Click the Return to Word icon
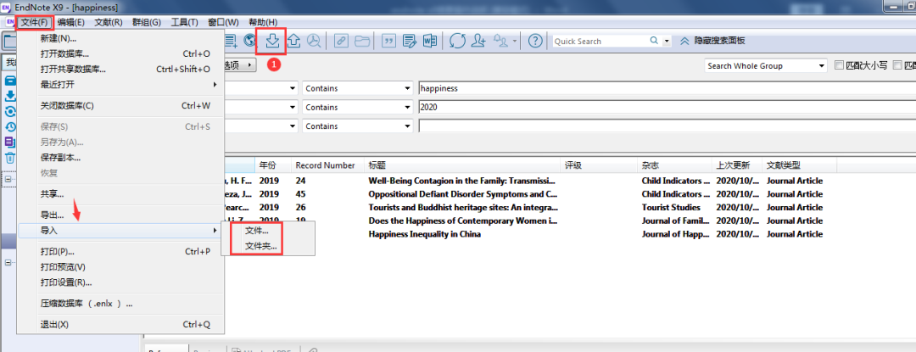The image size is (916, 352). point(431,40)
